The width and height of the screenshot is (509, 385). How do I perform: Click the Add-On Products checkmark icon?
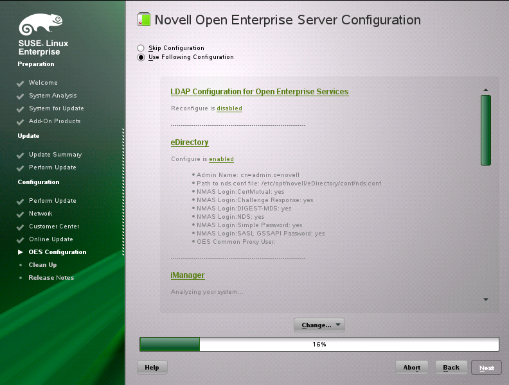pyautogui.click(x=20, y=122)
